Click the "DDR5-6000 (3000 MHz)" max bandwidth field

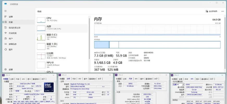(x=194, y=87)
